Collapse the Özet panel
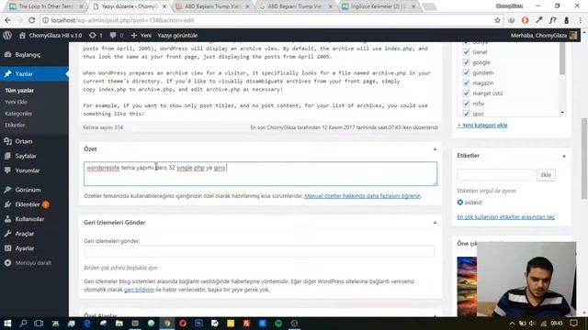Image resolution: width=588 pixels, height=330 pixels. pos(435,149)
